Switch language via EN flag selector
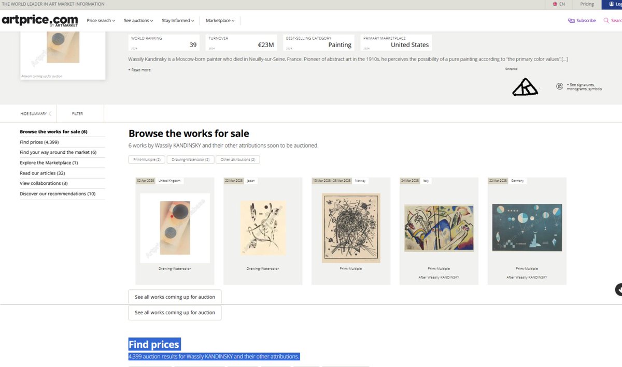Viewport: 622px width, 367px height. pos(559,4)
